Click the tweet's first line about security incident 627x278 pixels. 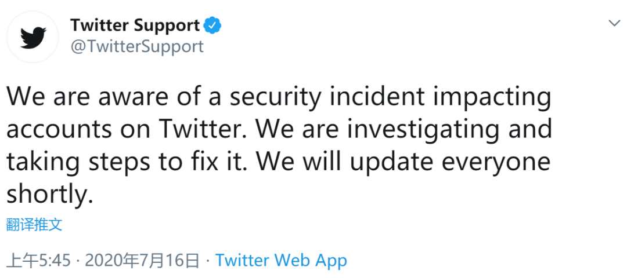point(279,98)
